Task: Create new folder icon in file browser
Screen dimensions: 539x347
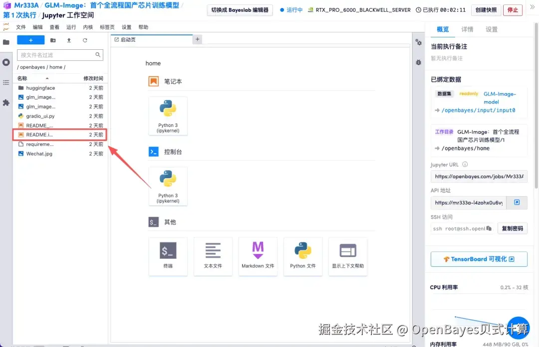Action: click(x=53, y=40)
